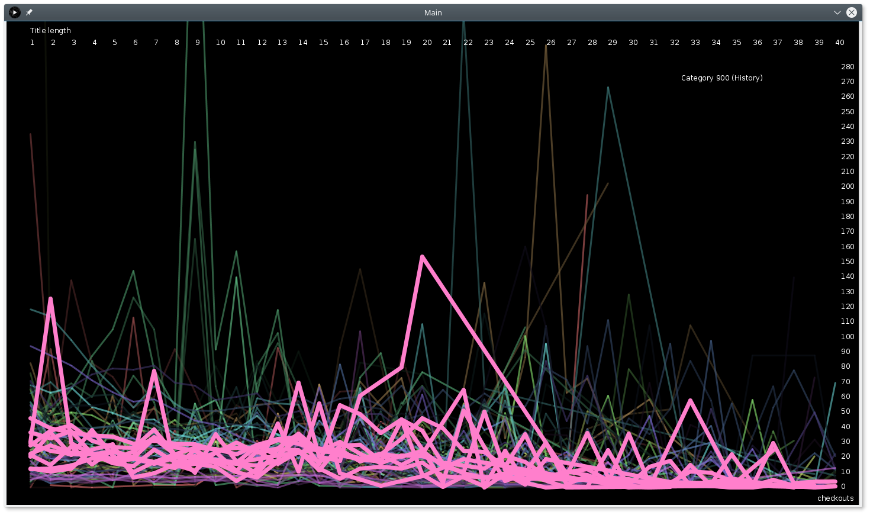Click the 'checkouts' axis label

point(835,498)
